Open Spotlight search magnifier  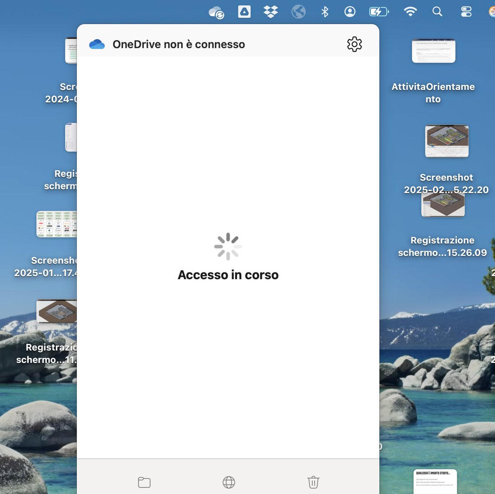(437, 12)
